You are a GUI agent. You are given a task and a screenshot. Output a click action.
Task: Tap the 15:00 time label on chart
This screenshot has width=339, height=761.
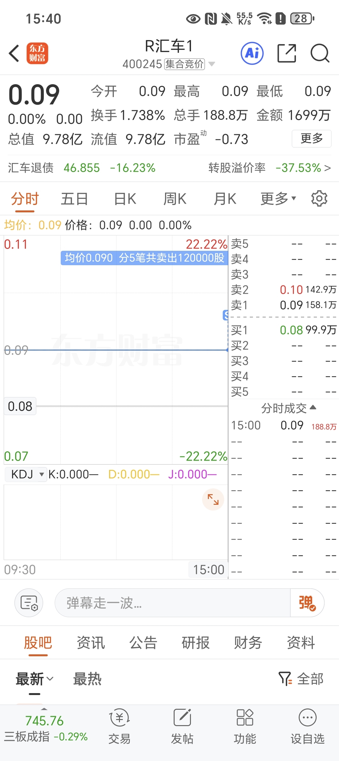(x=208, y=569)
